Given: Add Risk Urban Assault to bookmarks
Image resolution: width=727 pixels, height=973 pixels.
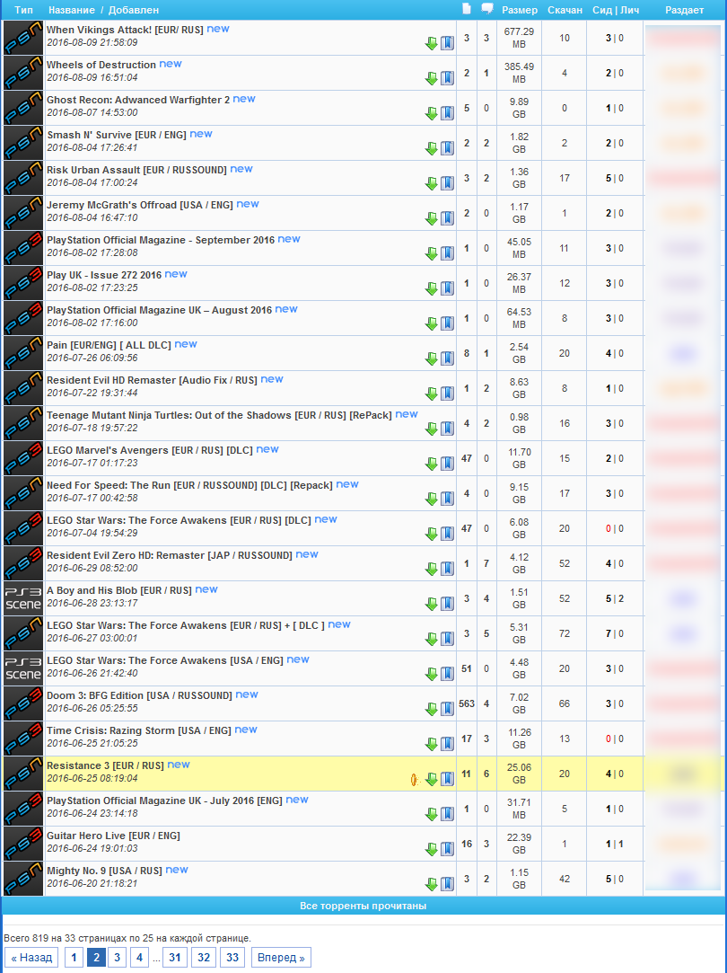Looking at the screenshot, I should point(447,183).
